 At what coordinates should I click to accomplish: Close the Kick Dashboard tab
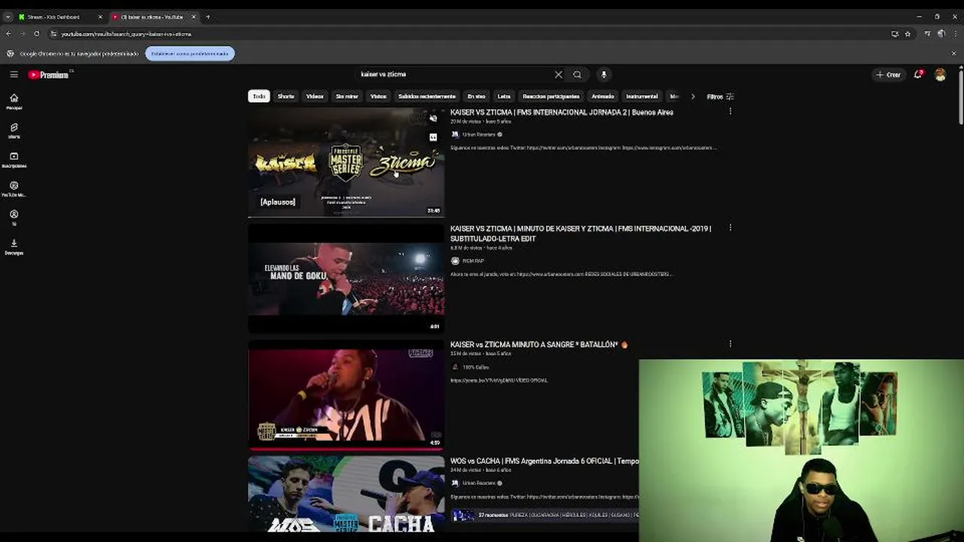(x=100, y=17)
